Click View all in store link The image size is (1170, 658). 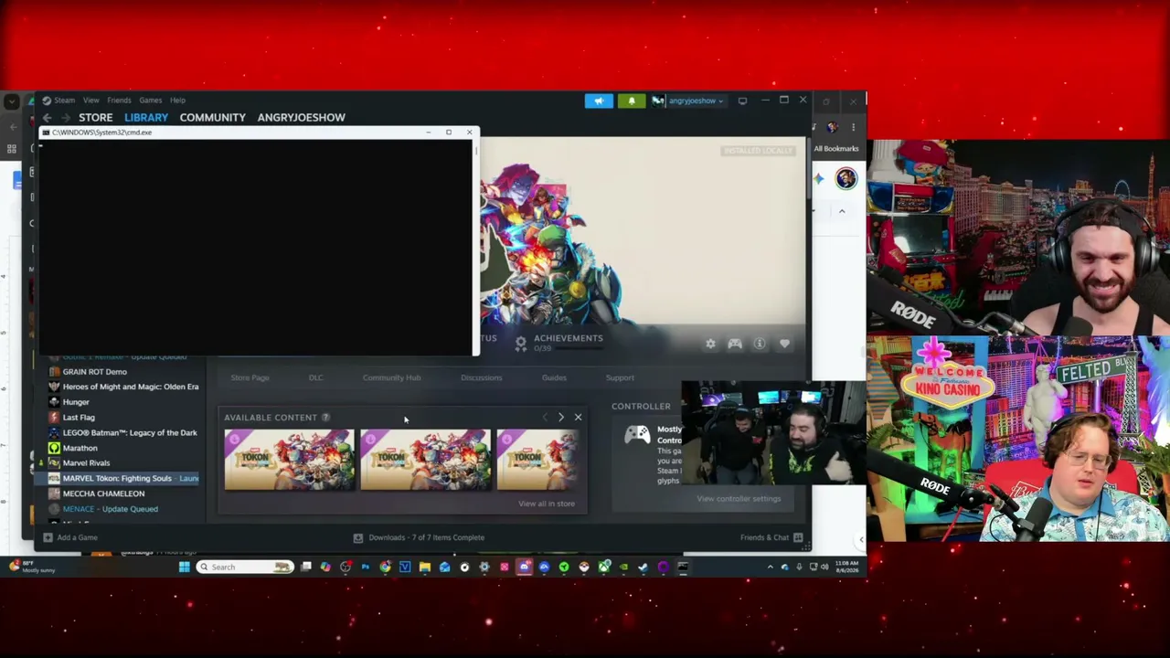[547, 504]
